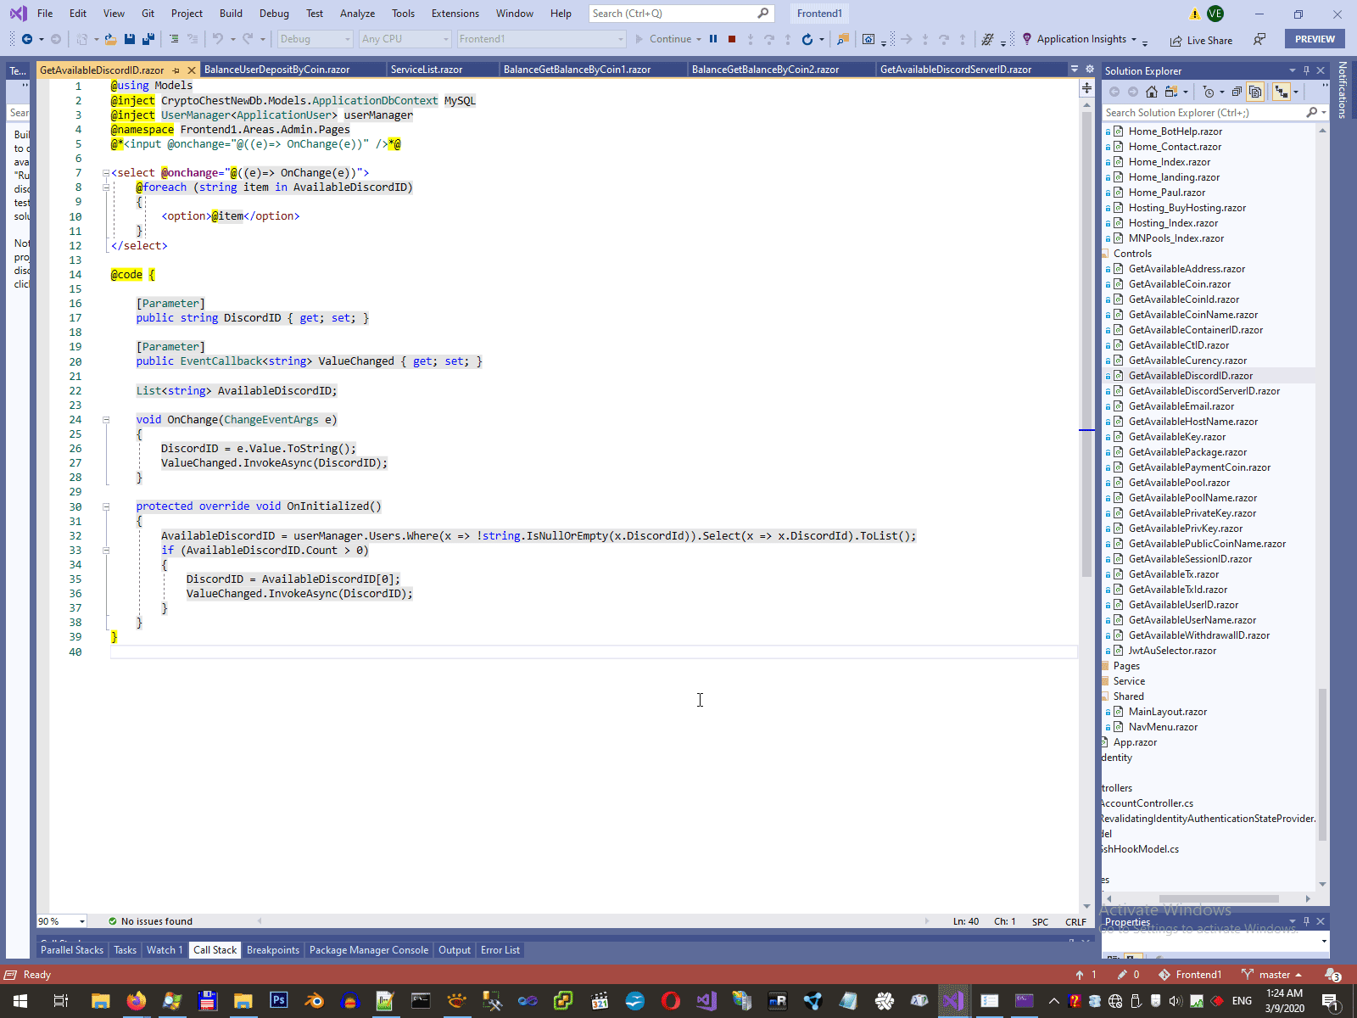This screenshot has width=1357, height=1018.
Task: Switch to the Breakpoints tab
Action: click(x=273, y=950)
